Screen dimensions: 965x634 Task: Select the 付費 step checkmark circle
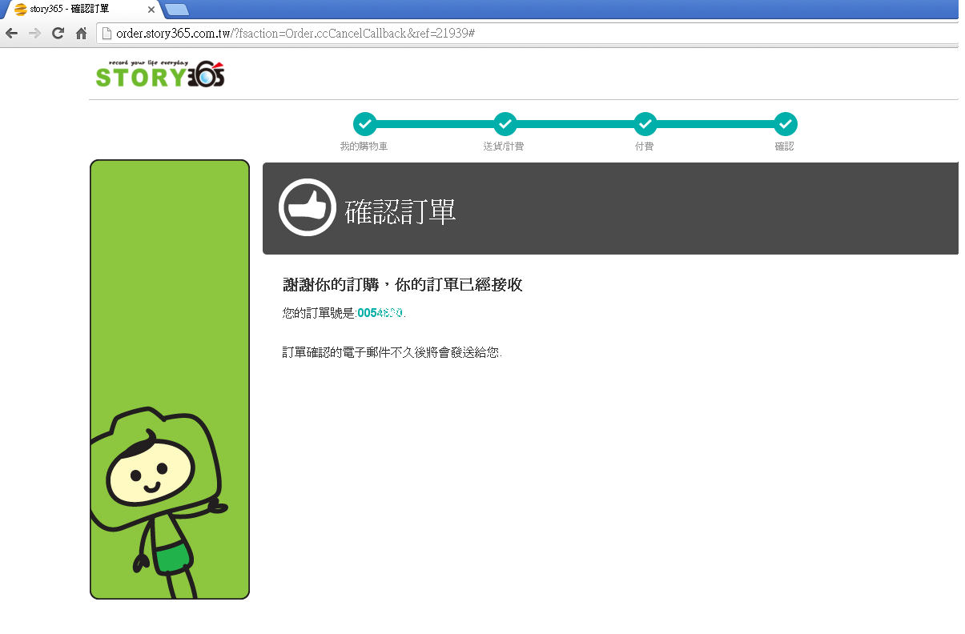[x=645, y=124]
